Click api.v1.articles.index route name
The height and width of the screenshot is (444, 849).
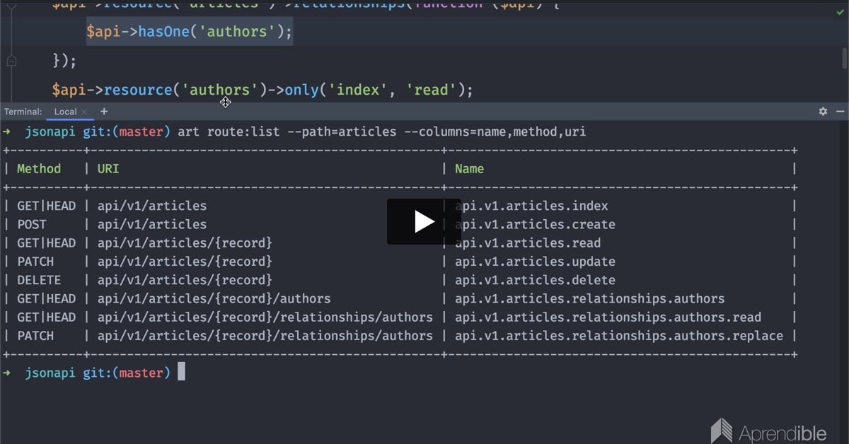(531, 206)
